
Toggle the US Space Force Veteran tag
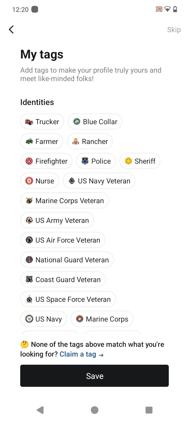point(68,299)
